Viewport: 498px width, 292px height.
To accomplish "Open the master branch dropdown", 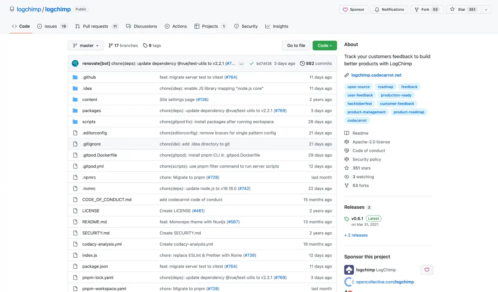I will coord(85,45).
